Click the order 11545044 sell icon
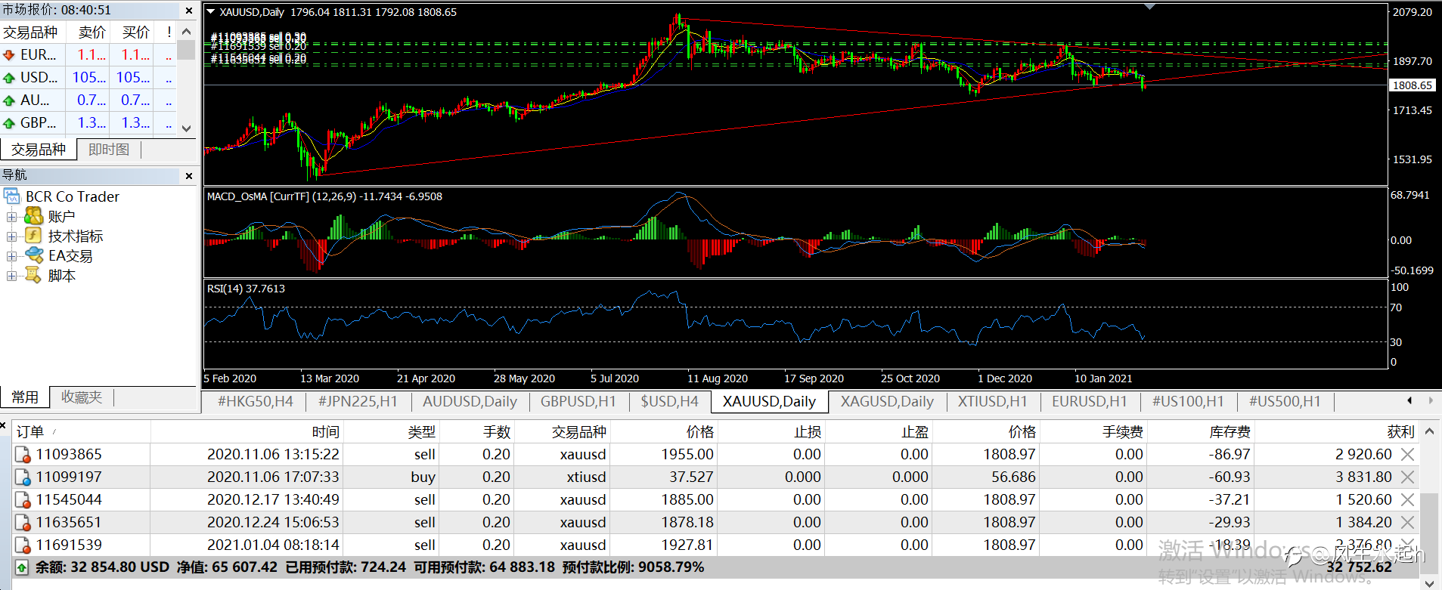1442x590 pixels. [23, 500]
